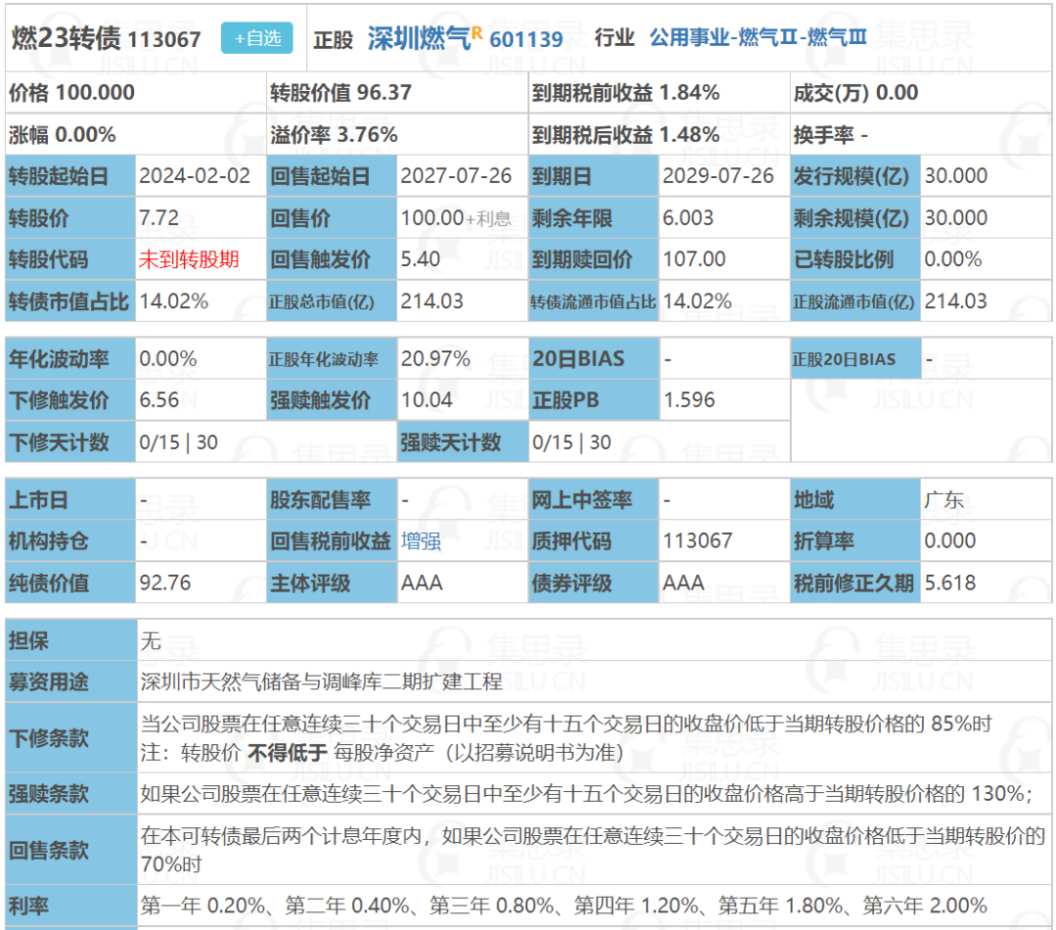Click the 利率 row label

(70, 906)
